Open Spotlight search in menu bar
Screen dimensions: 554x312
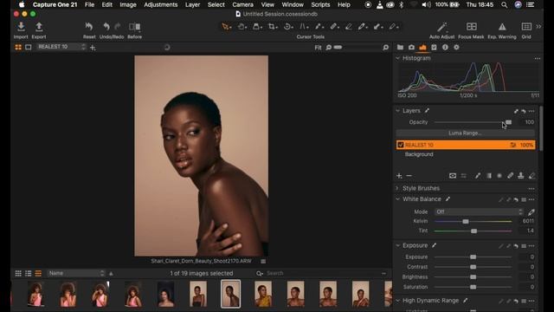[x=504, y=4]
